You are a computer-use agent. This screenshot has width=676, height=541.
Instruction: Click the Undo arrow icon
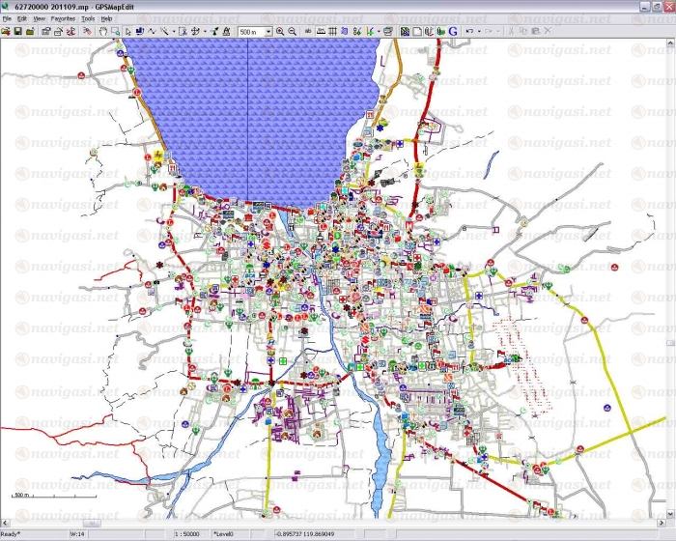pyautogui.click(x=468, y=31)
